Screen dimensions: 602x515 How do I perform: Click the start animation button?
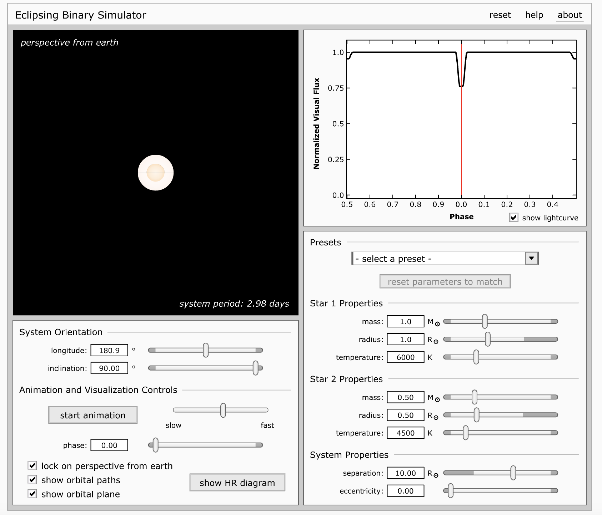coord(93,415)
